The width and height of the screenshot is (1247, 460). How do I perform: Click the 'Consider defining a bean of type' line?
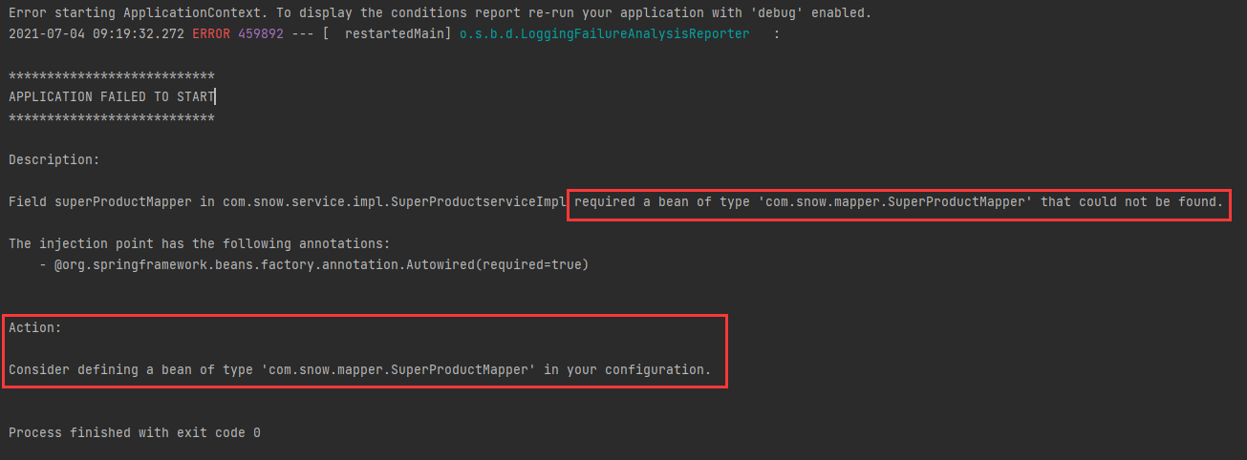tap(359, 369)
